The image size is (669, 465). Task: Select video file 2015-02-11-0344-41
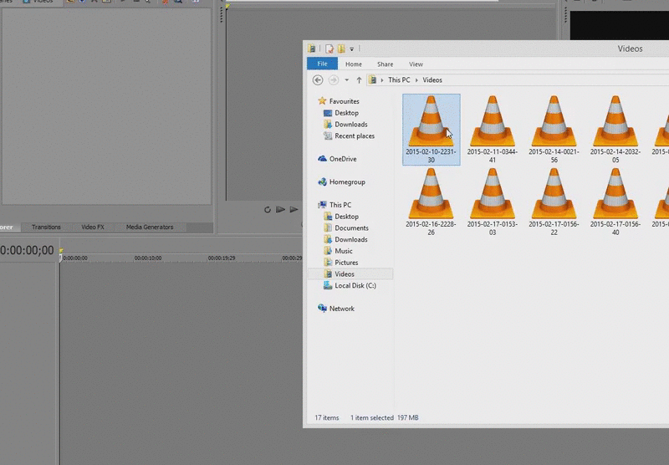pos(493,130)
